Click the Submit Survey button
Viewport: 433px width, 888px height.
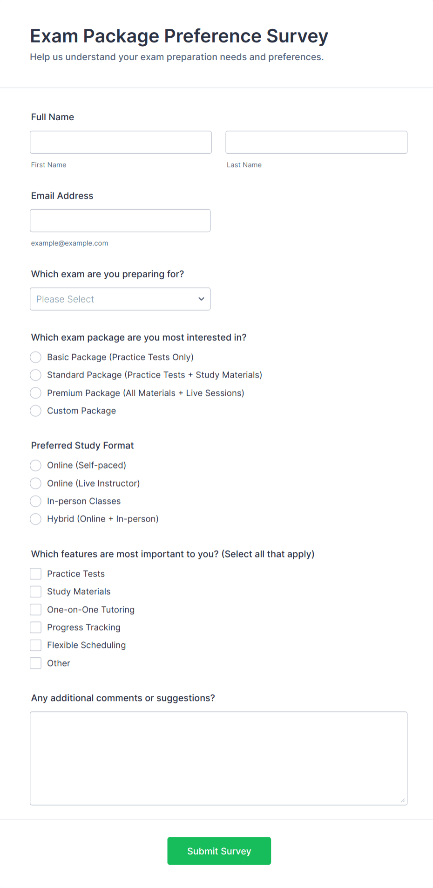click(219, 851)
